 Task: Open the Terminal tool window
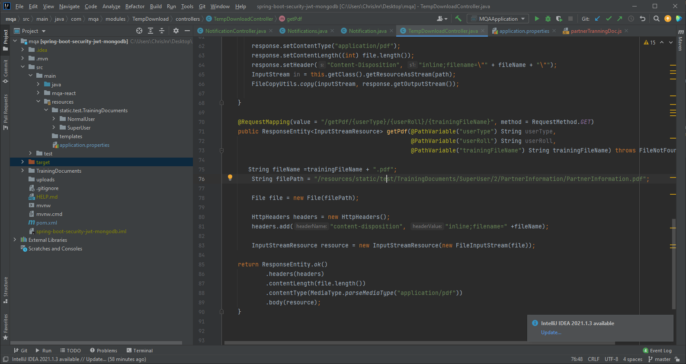pos(139,351)
